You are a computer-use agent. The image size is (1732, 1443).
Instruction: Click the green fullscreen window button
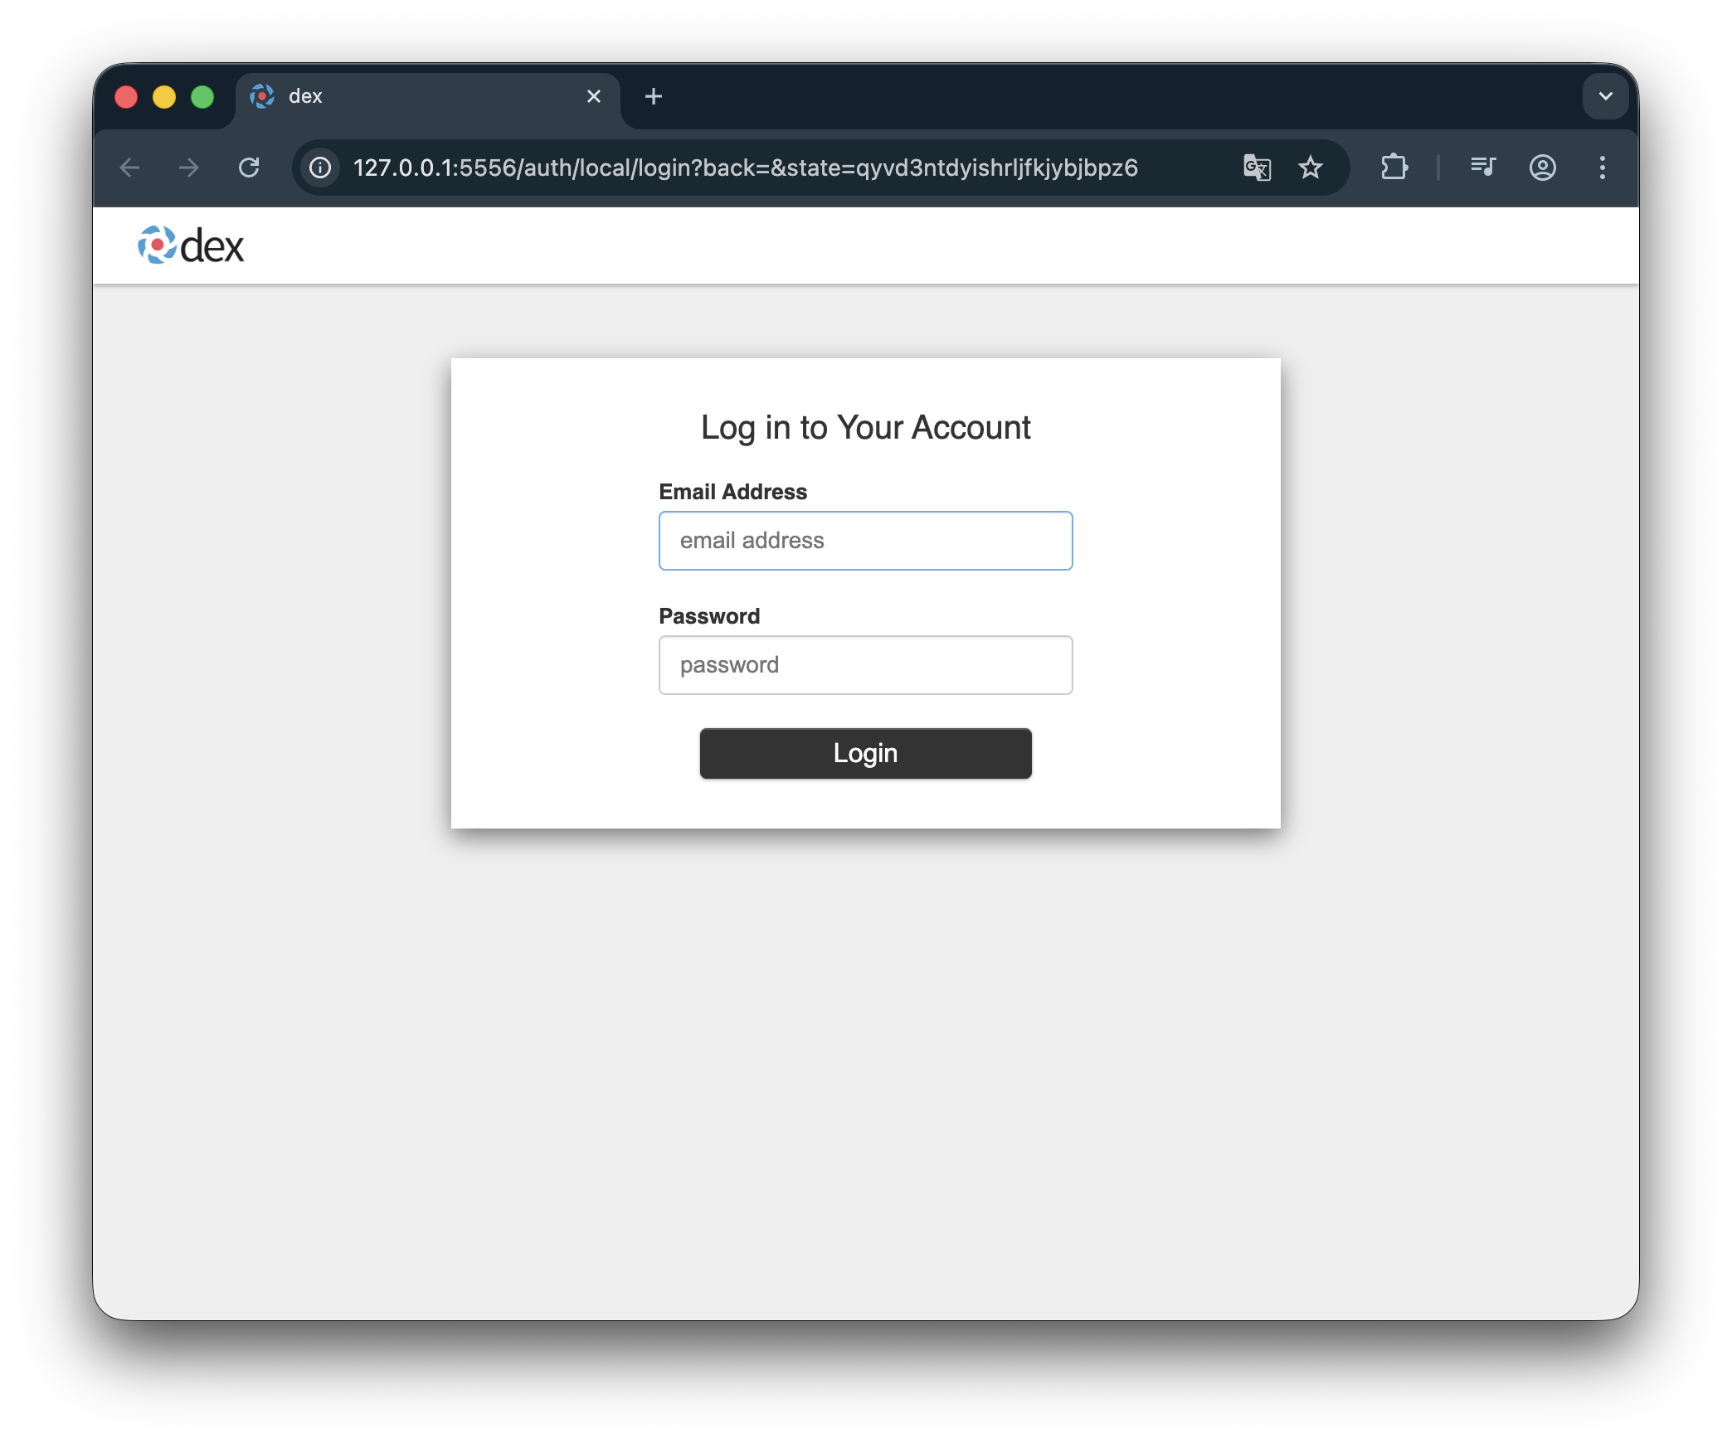point(202,97)
